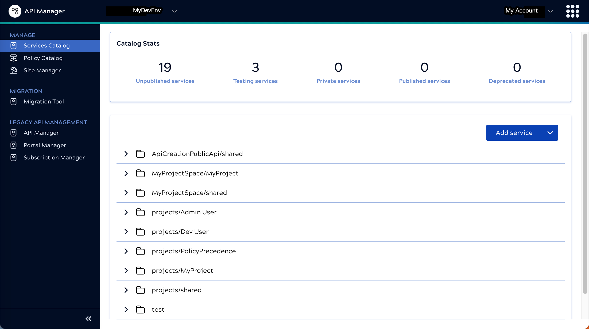The image size is (589, 329).
Task: Expand the ApiCreationPublicApi/shared folder
Action: pos(126,154)
